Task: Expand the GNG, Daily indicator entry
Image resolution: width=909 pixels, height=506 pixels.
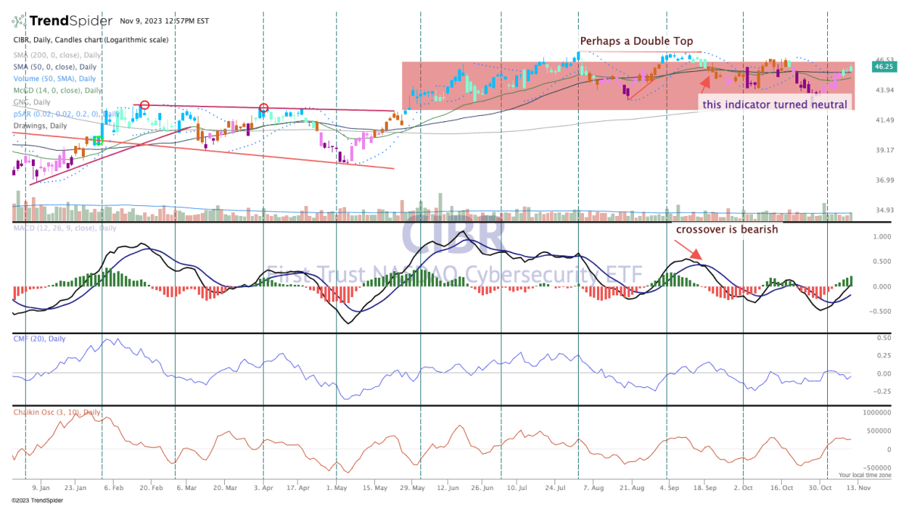Action: [x=32, y=101]
